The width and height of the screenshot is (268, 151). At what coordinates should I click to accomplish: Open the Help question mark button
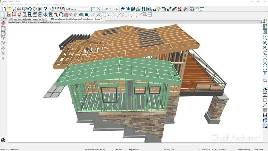pyautogui.click(x=45, y=9)
